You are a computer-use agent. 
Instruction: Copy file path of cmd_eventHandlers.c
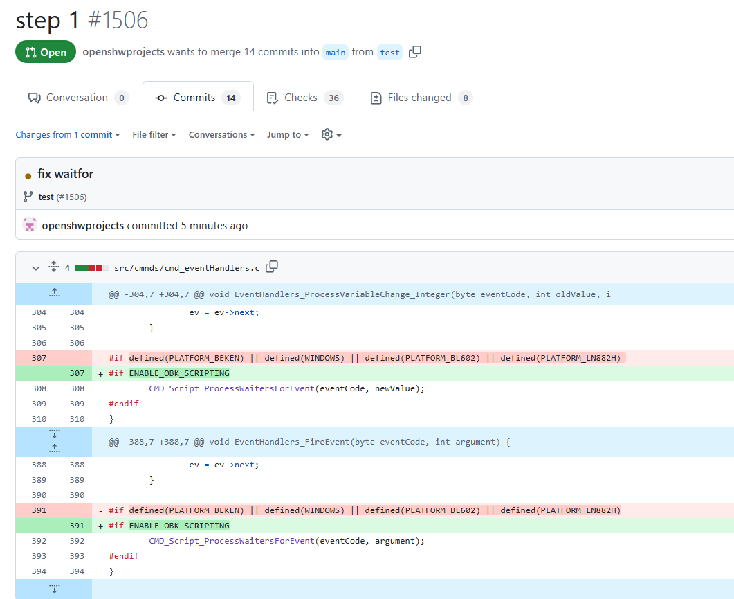coord(271,267)
